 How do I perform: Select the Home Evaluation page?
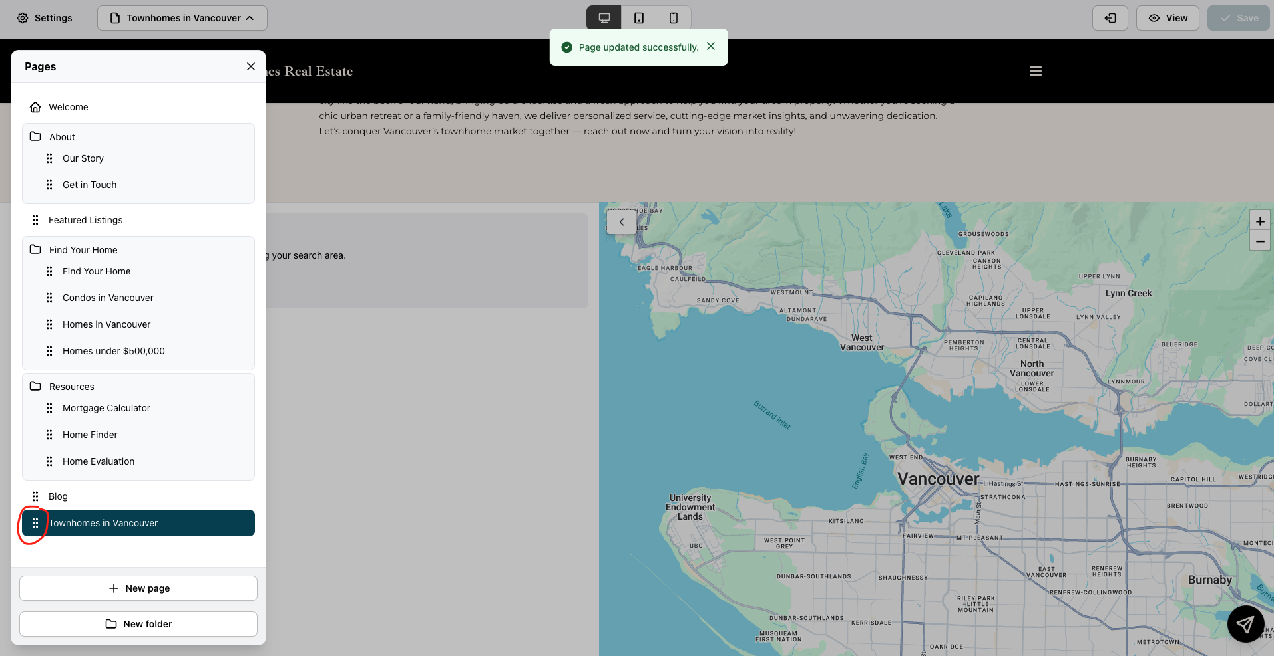click(x=99, y=461)
